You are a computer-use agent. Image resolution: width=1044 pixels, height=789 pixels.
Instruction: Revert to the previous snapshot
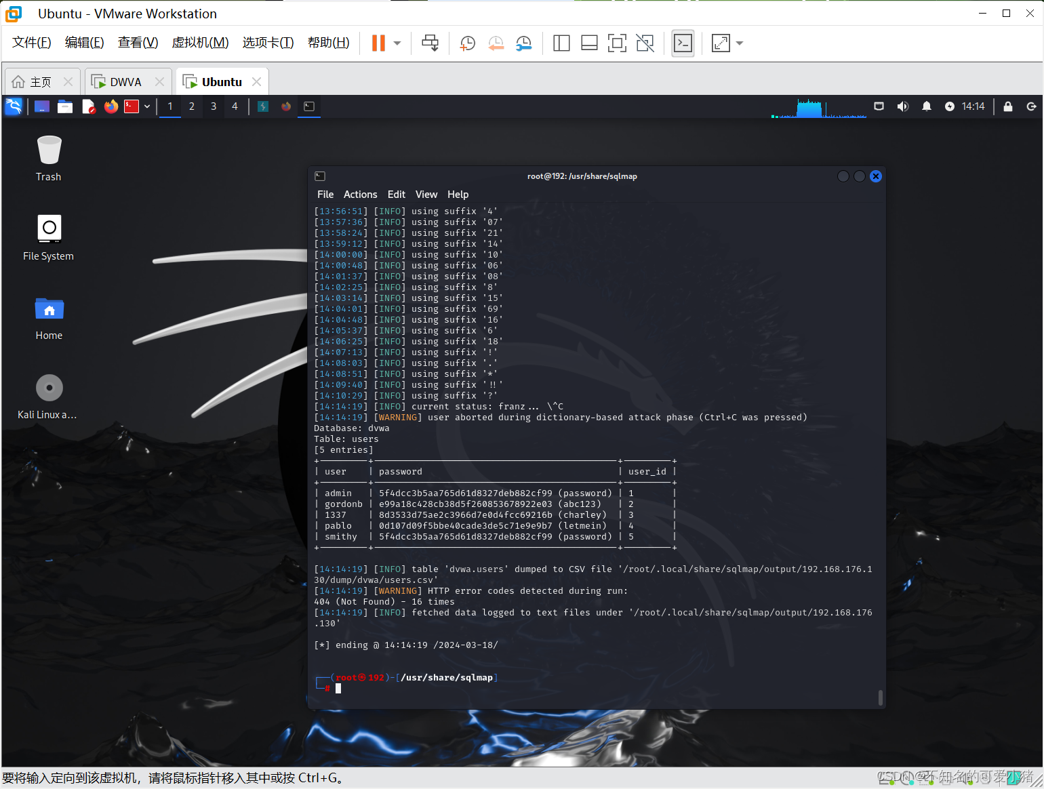pyautogui.click(x=496, y=43)
